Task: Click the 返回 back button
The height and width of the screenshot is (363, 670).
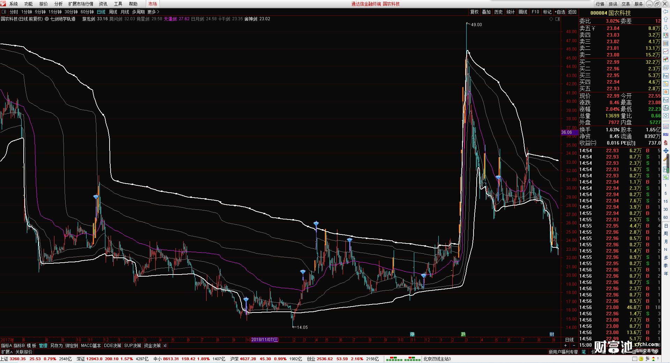Action: (572, 12)
